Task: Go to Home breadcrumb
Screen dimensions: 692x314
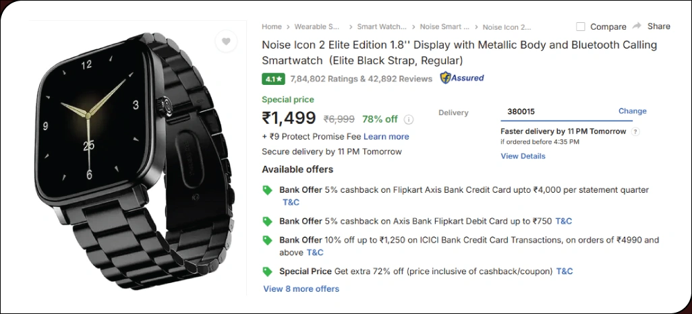Action: pos(272,27)
